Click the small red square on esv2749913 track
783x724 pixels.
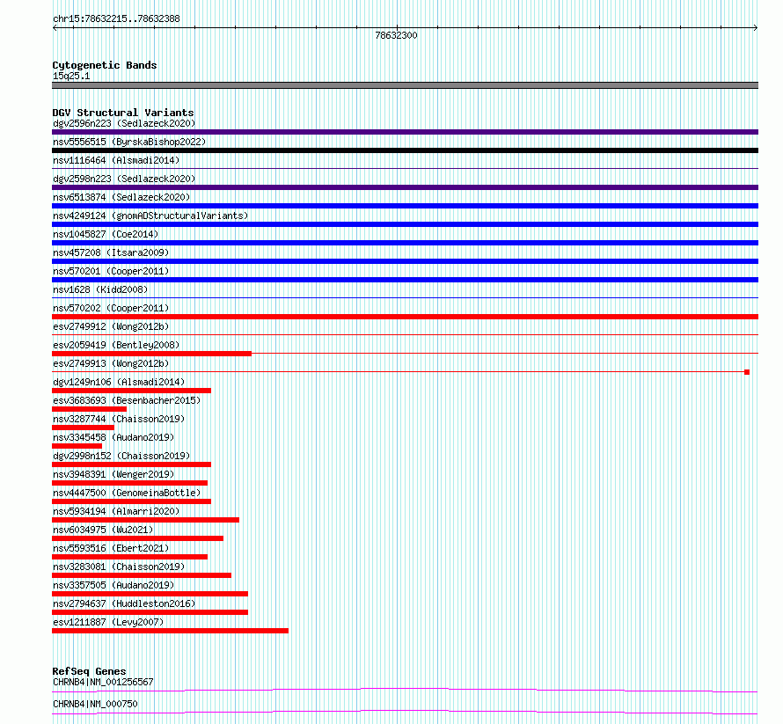[x=747, y=372]
